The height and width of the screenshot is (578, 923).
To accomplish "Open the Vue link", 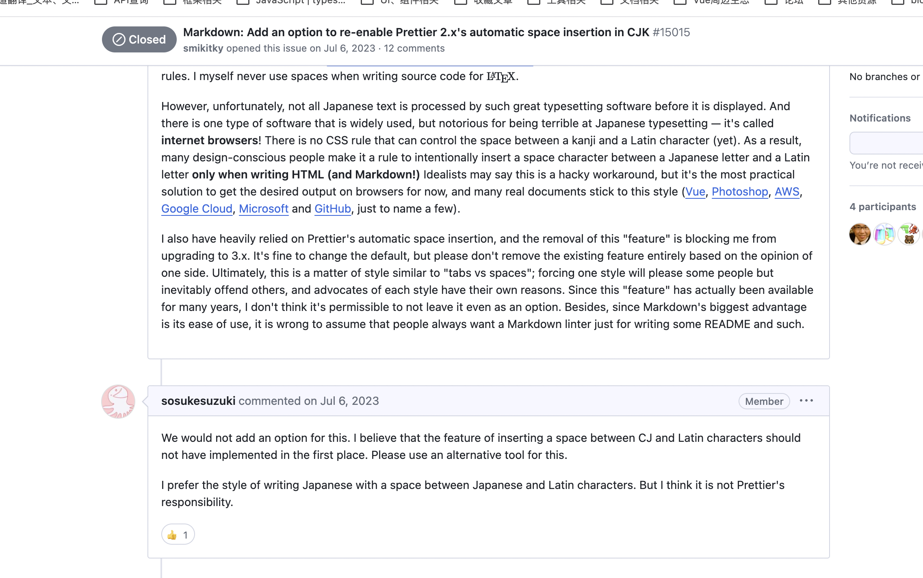I will pyautogui.click(x=695, y=191).
